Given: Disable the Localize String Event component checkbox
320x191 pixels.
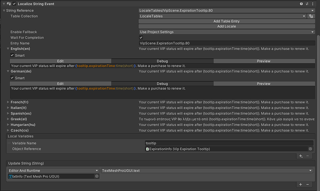Looking at the screenshot, I should coord(14,4).
